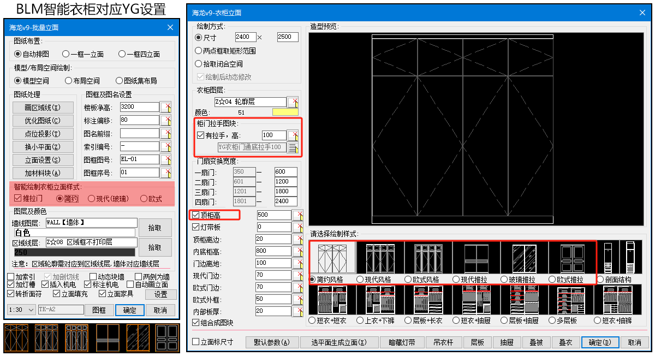The width and height of the screenshot is (655, 356).
Task: Click the 墙线图层 WALL layer field
Action: (x=91, y=223)
